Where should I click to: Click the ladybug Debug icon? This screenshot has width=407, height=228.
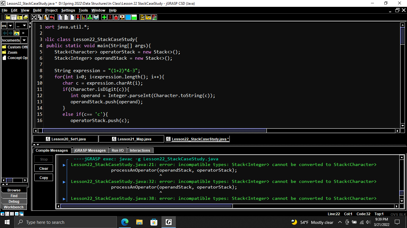[116, 17]
